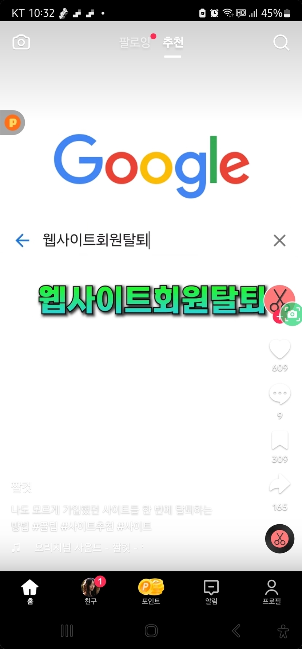Image resolution: width=302 pixels, height=649 pixels.
Task: Open comments speech bubble icon
Action: click(x=279, y=395)
